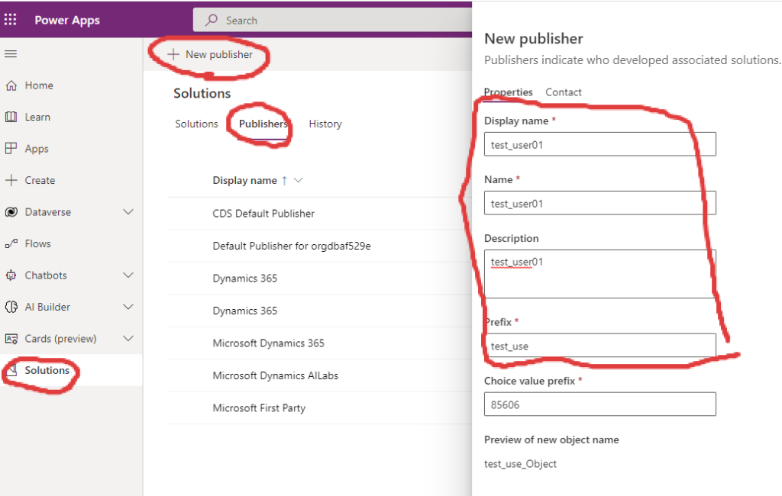Expand the Chatbots section chevron
The height and width of the screenshot is (496, 782).
[x=128, y=275]
